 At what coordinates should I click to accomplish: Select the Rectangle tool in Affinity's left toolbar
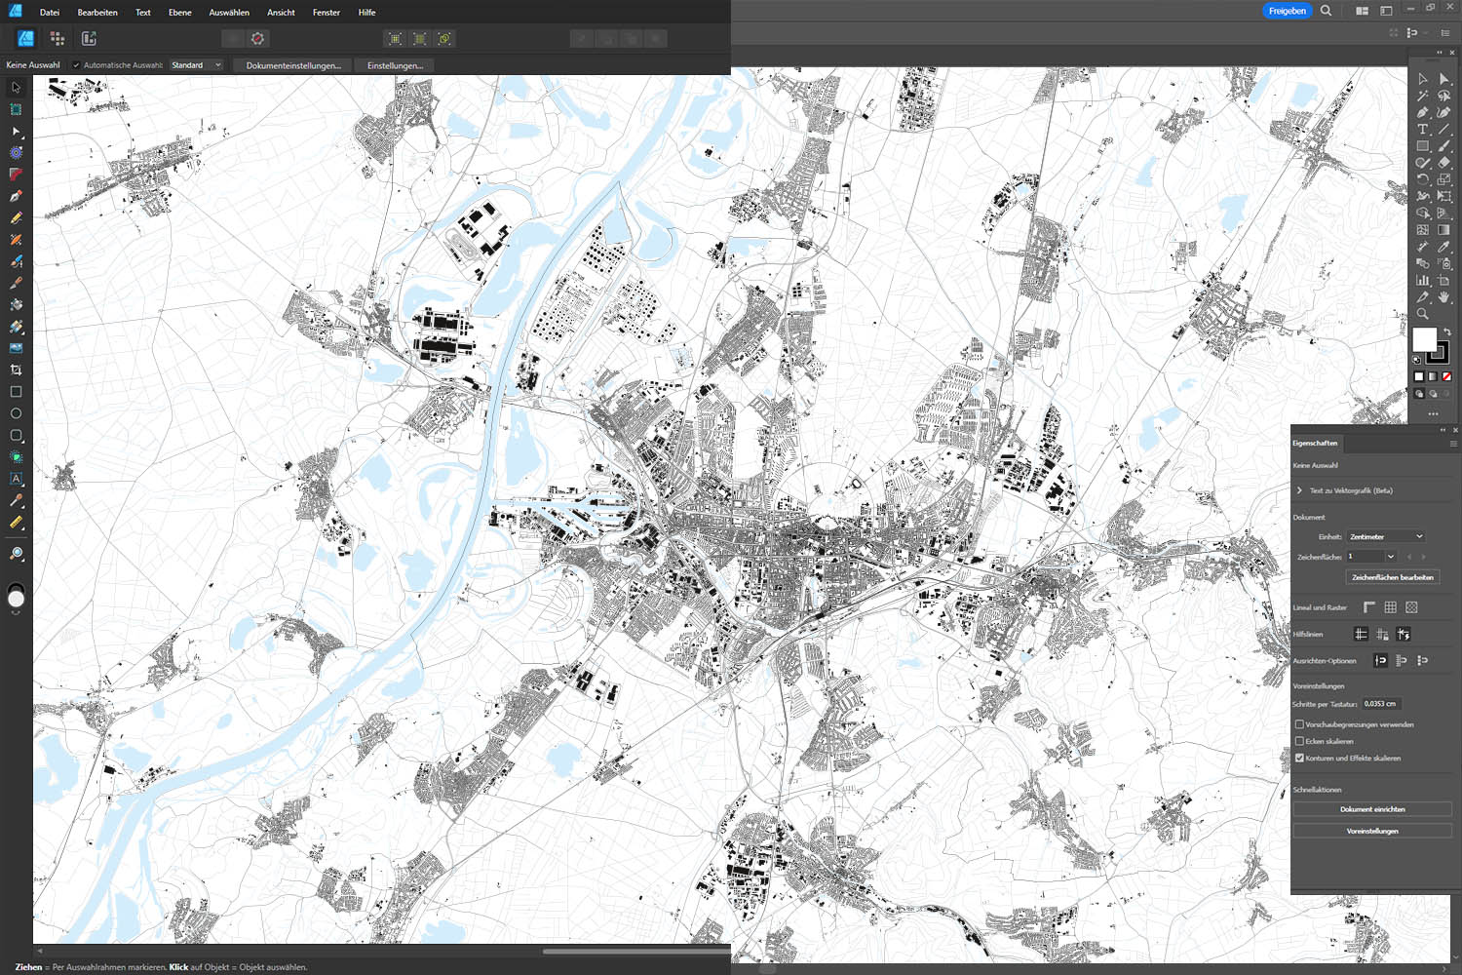click(16, 392)
